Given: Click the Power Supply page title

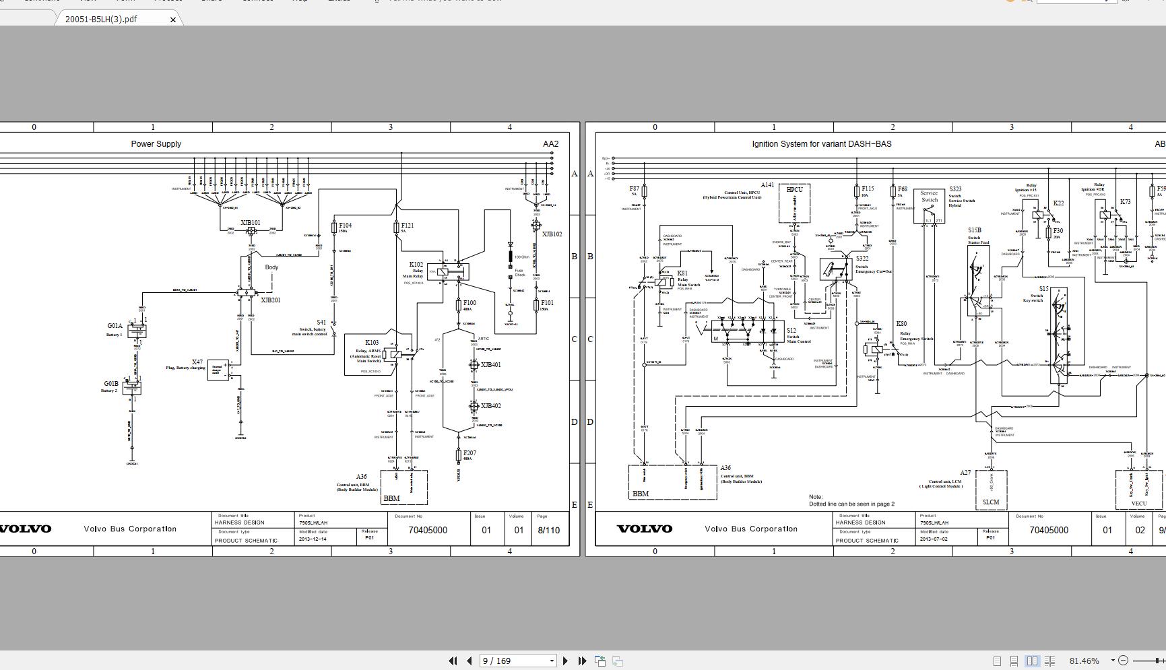Looking at the screenshot, I should tap(156, 144).
